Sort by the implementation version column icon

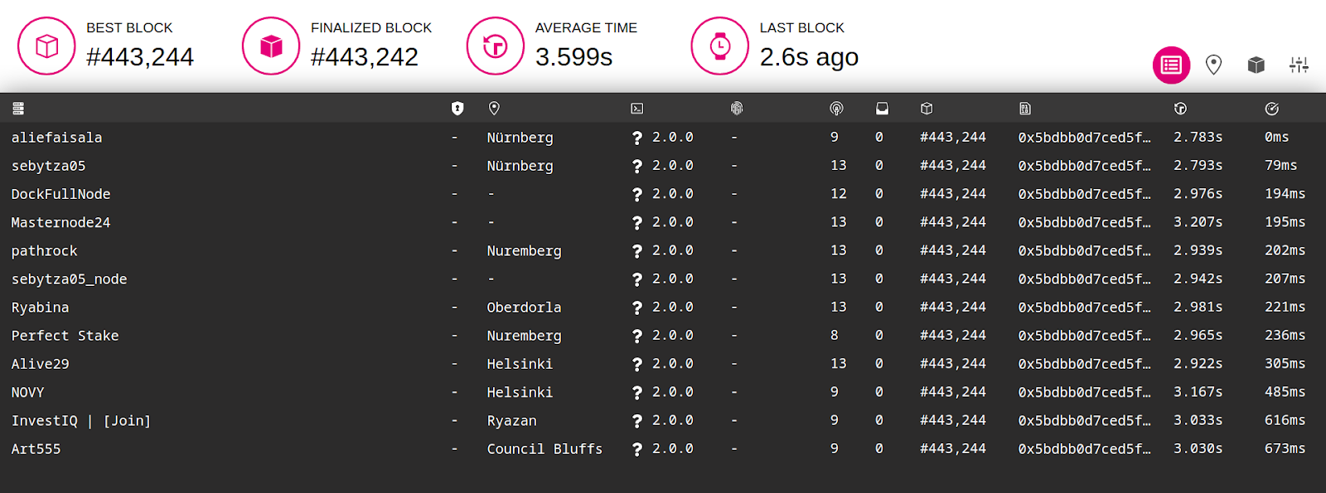coord(636,109)
